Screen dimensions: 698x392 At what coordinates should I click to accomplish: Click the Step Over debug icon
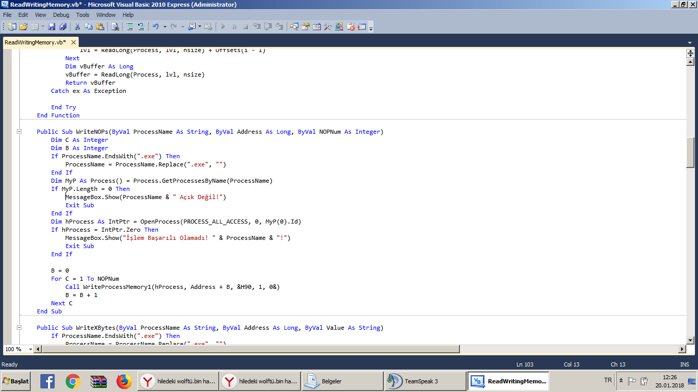[x=268, y=27]
